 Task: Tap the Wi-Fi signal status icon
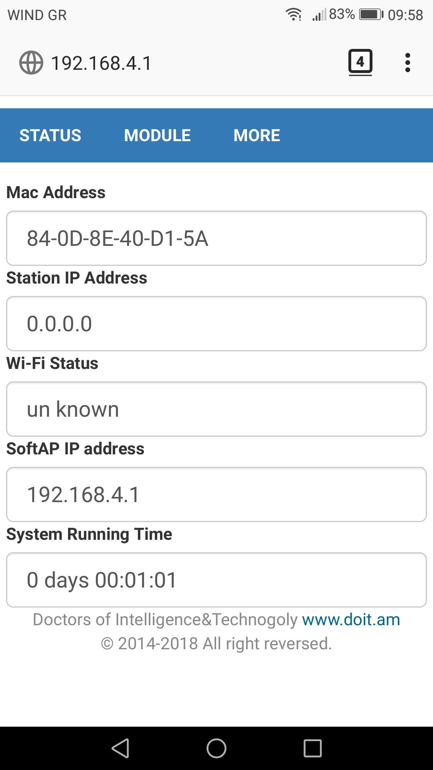click(x=293, y=15)
